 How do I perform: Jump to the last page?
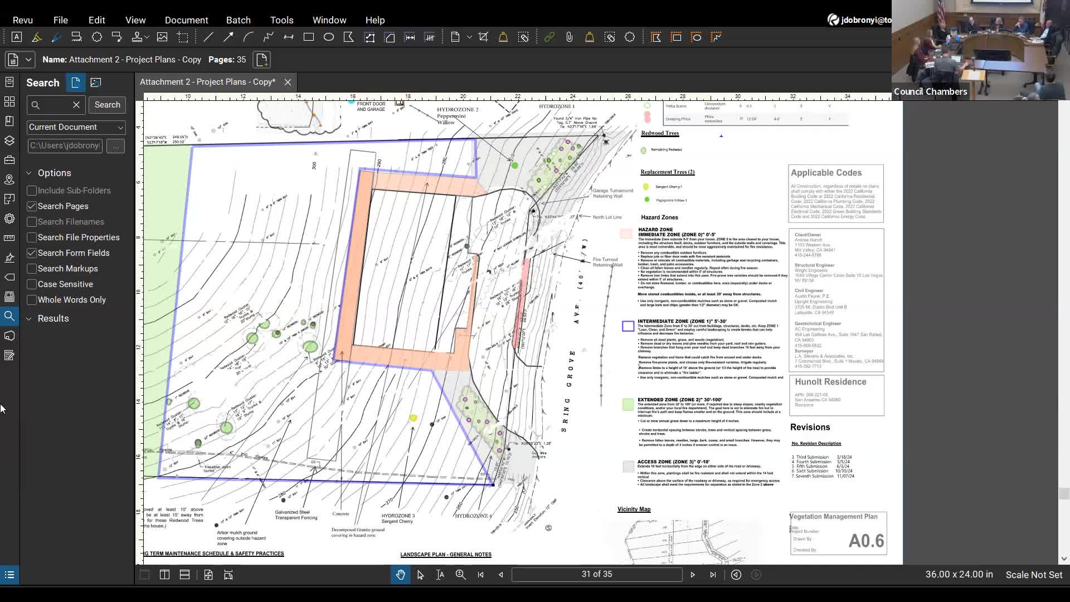click(x=713, y=575)
